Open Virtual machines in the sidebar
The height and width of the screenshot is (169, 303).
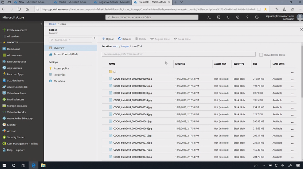click(16, 93)
